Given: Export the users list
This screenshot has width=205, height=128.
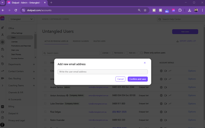Looking at the screenshot, I should 186,41.
